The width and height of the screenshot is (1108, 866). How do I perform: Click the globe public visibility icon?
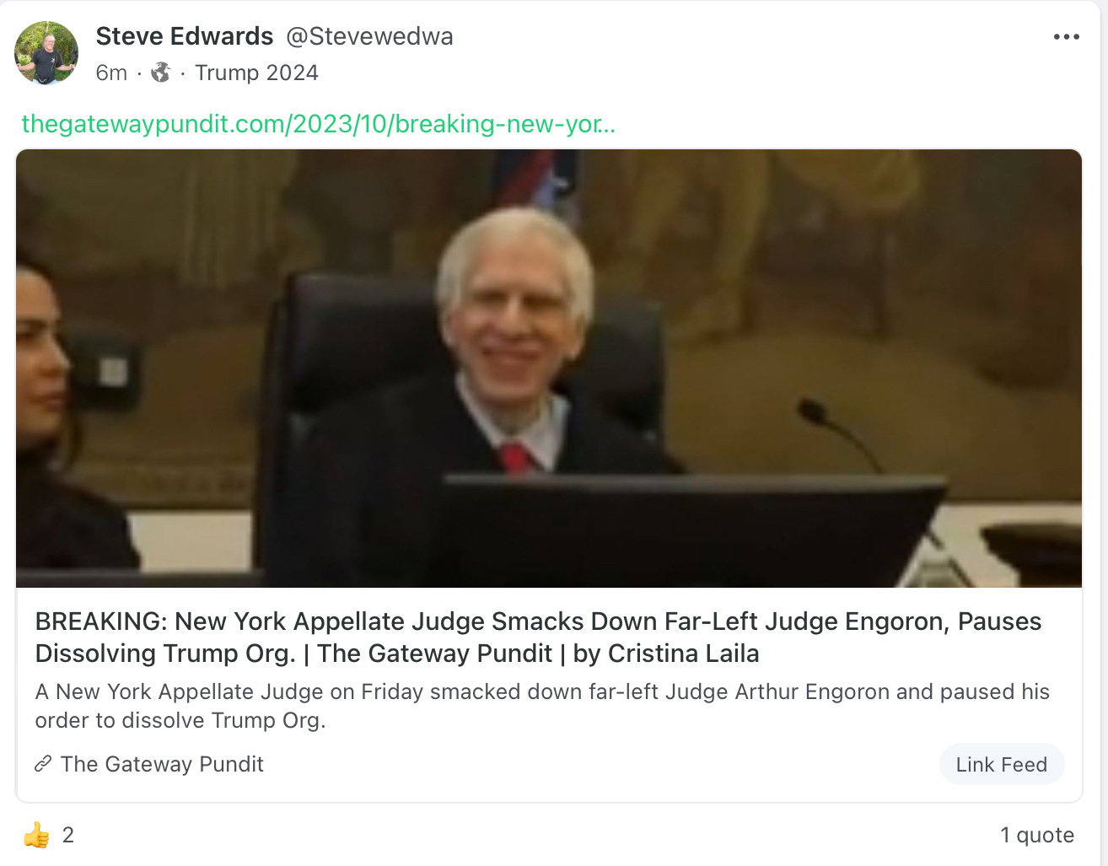tap(160, 73)
